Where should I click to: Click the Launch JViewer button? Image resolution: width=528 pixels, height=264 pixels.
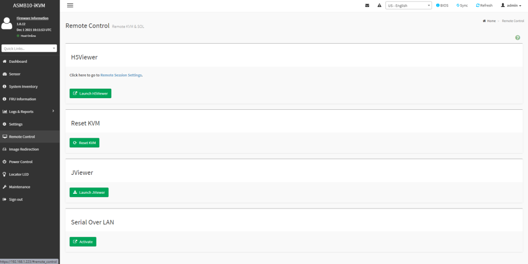coord(89,192)
